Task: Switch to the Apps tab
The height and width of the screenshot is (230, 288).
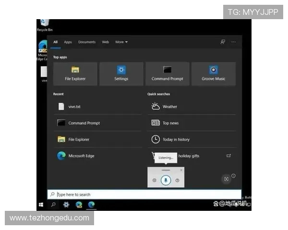Action: click(x=68, y=42)
